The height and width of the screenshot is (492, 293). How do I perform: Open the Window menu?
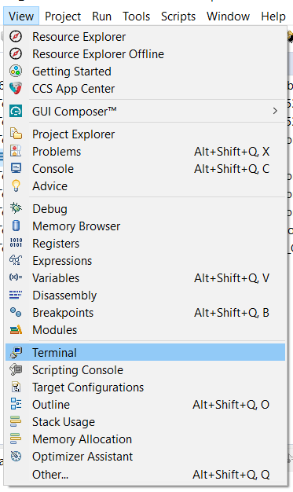pos(228,17)
